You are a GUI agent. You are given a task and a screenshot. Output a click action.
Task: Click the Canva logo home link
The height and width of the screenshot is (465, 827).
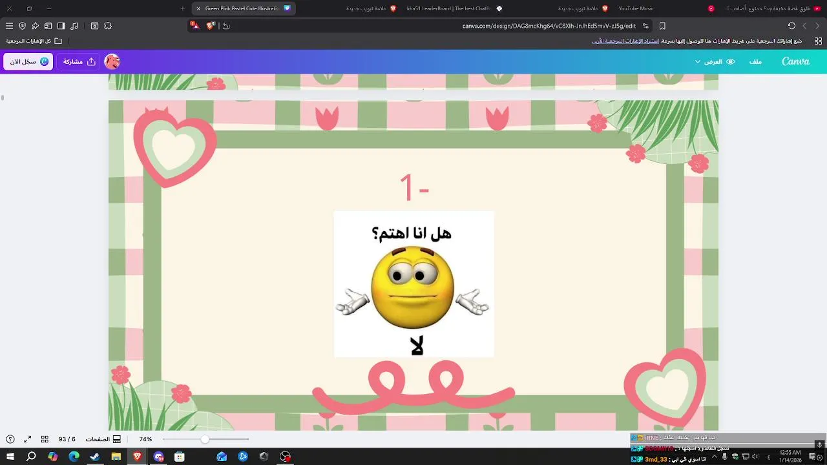point(795,61)
